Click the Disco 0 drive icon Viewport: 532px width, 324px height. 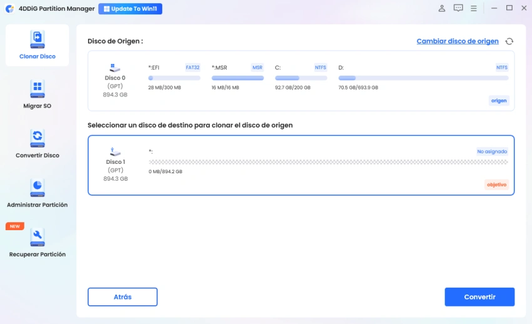click(115, 68)
